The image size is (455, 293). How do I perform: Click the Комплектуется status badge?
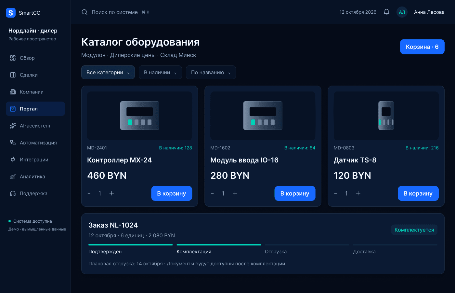(x=414, y=230)
